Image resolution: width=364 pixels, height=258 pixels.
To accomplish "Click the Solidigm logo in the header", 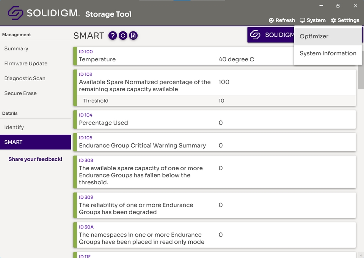I will 43,13.
